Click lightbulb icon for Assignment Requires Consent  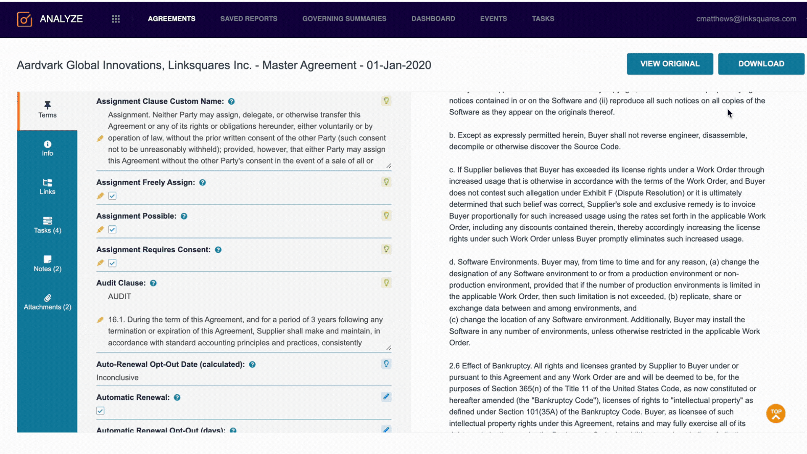click(386, 249)
